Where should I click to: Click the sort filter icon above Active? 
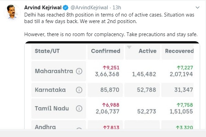(129, 47)
